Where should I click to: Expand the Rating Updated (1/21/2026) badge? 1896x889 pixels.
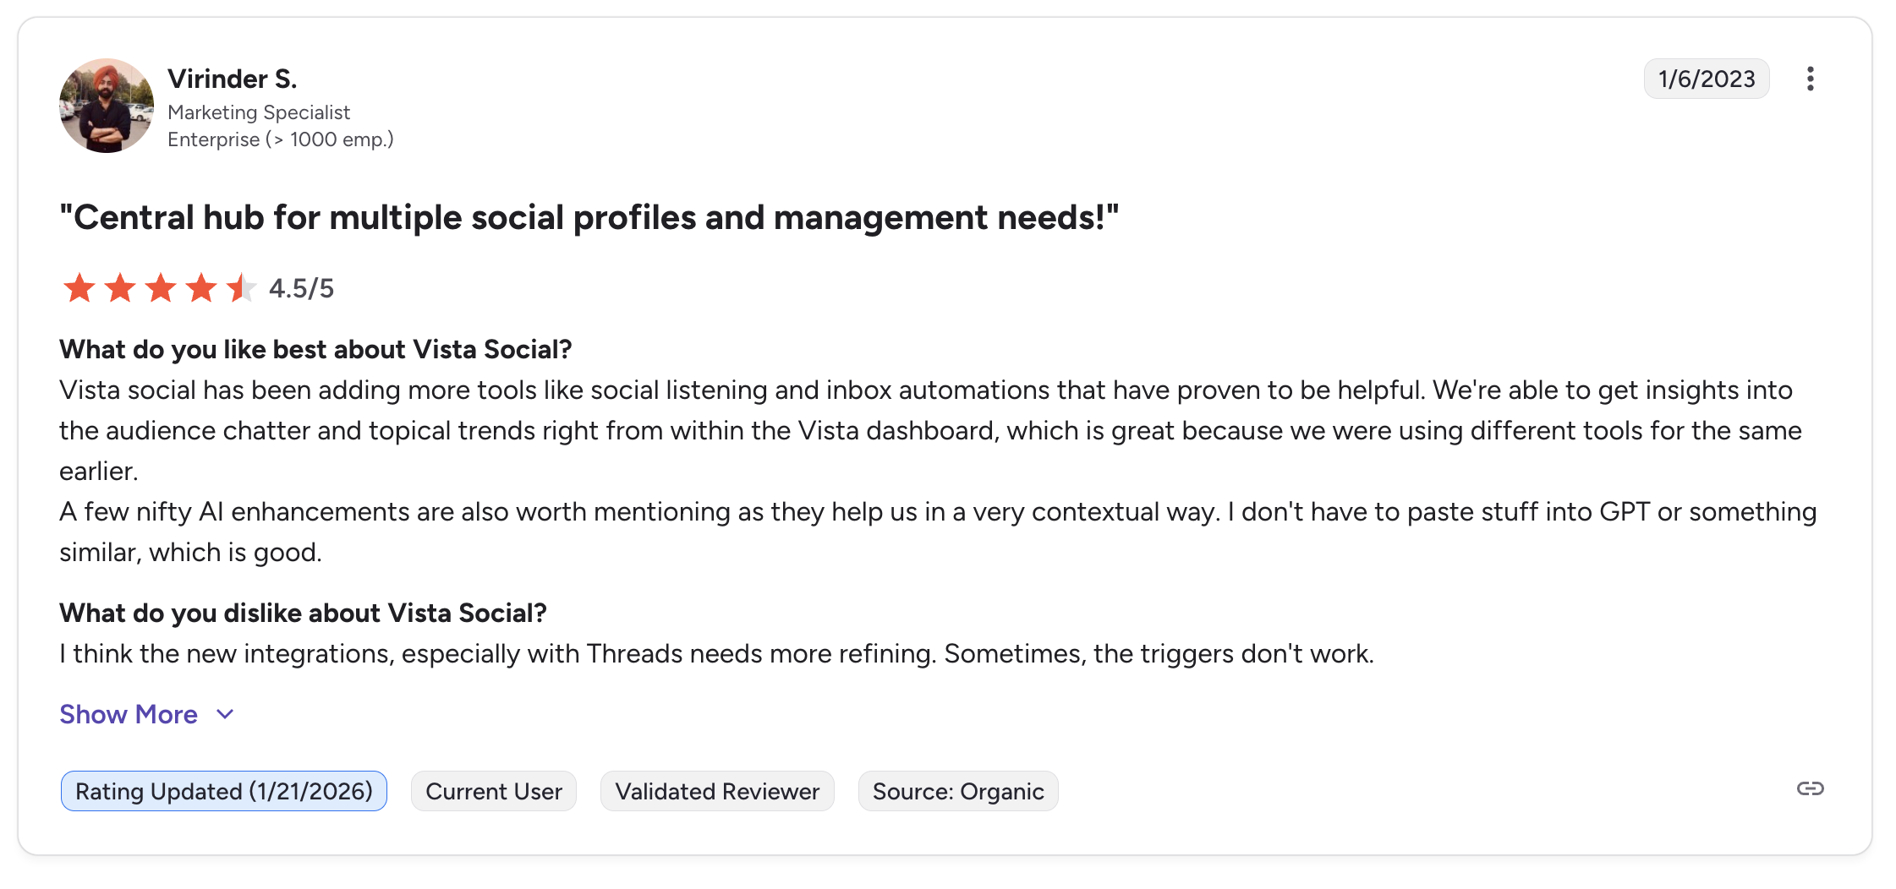click(x=223, y=791)
